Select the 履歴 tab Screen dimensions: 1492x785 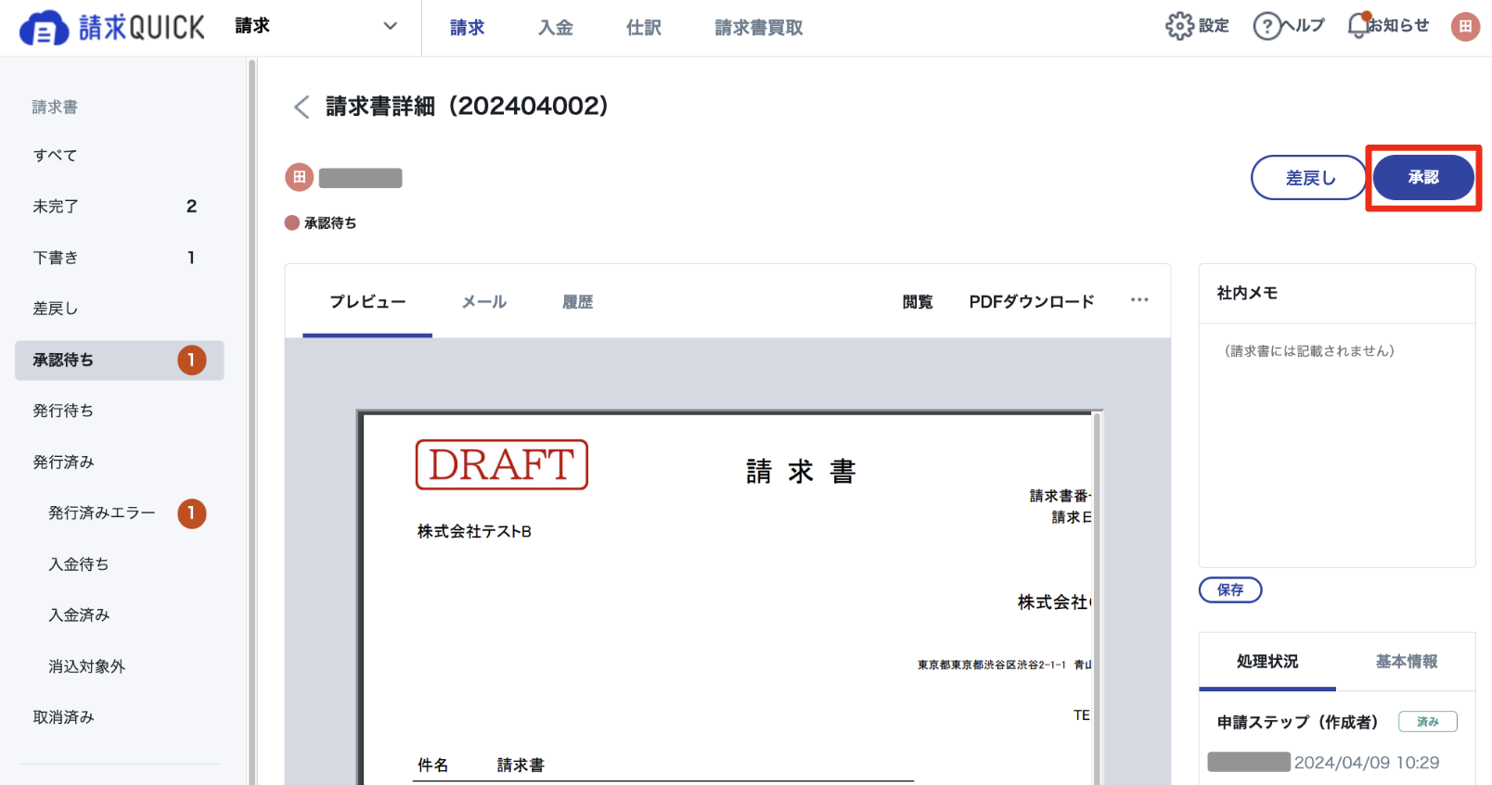pos(577,302)
